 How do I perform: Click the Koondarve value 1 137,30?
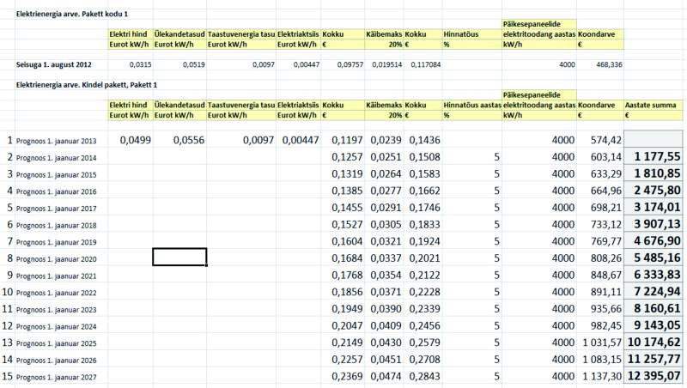click(x=601, y=376)
